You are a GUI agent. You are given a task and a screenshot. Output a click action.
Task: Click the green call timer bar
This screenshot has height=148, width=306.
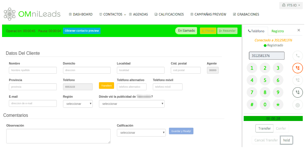pyautogui.click(x=273, y=119)
